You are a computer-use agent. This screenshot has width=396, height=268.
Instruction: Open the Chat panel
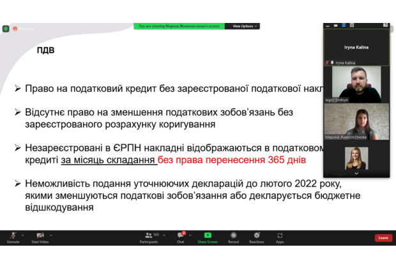pos(181,236)
